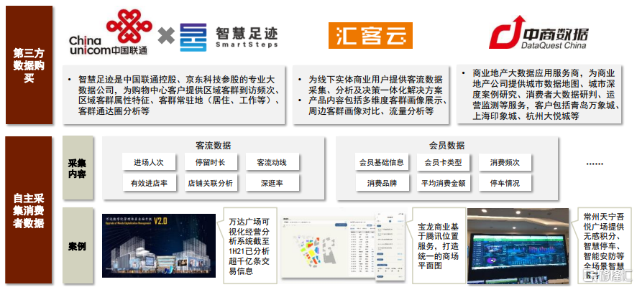The width and height of the screenshot is (637, 287).
Task: Click the ellipsis after member data
Action: 595,164
